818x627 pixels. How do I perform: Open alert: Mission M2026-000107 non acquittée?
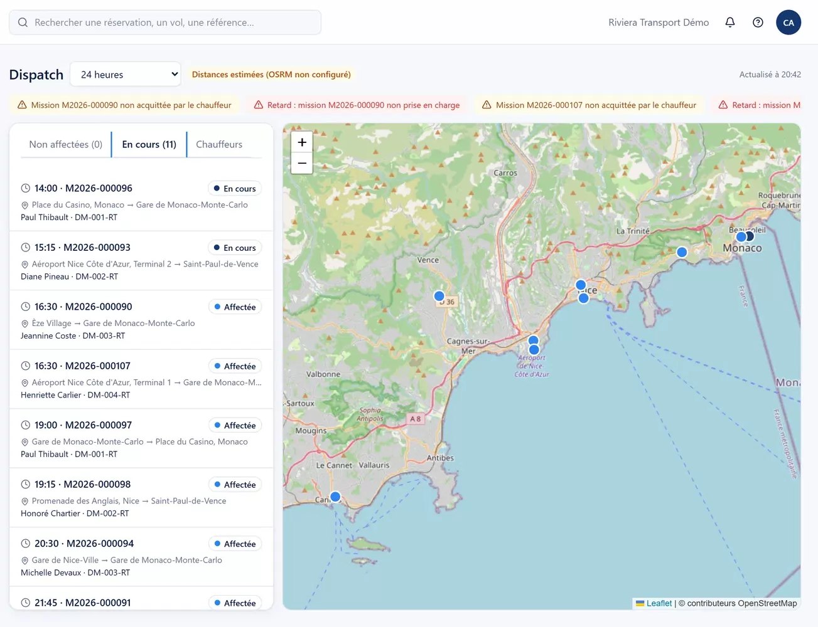pyautogui.click(x=589, y=105)
